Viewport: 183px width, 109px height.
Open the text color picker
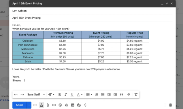click(x=80, y=95)
